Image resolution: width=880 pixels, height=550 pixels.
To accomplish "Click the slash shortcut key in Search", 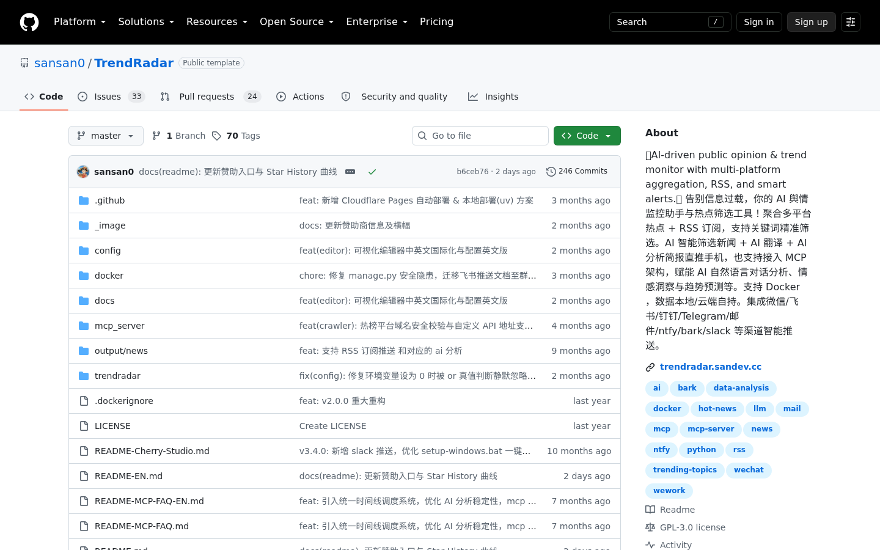I will [x=716, y=22].
